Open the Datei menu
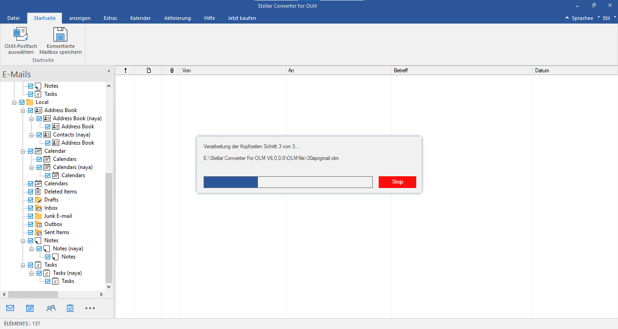Viewport: 618px width, 329px height. pyautogui.click(x=14, y=18)
